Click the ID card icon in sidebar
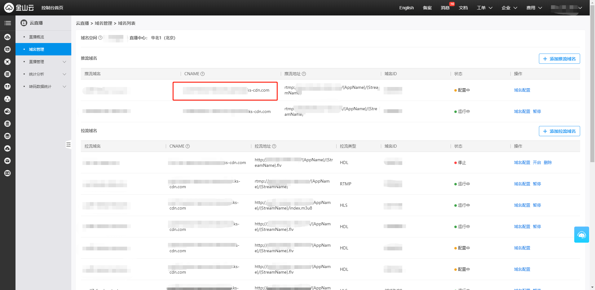 7,173
